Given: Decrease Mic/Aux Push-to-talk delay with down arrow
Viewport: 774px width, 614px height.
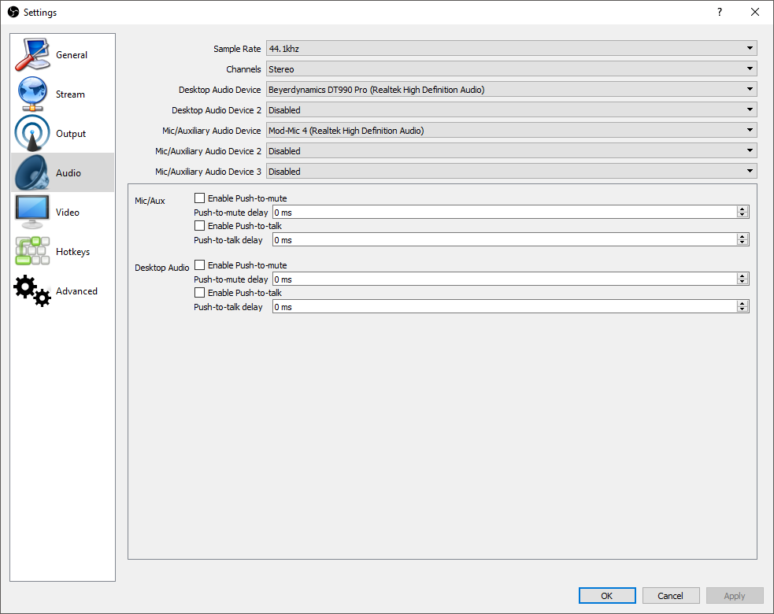Looking at the screenshot, I should (x=743, y=242).
